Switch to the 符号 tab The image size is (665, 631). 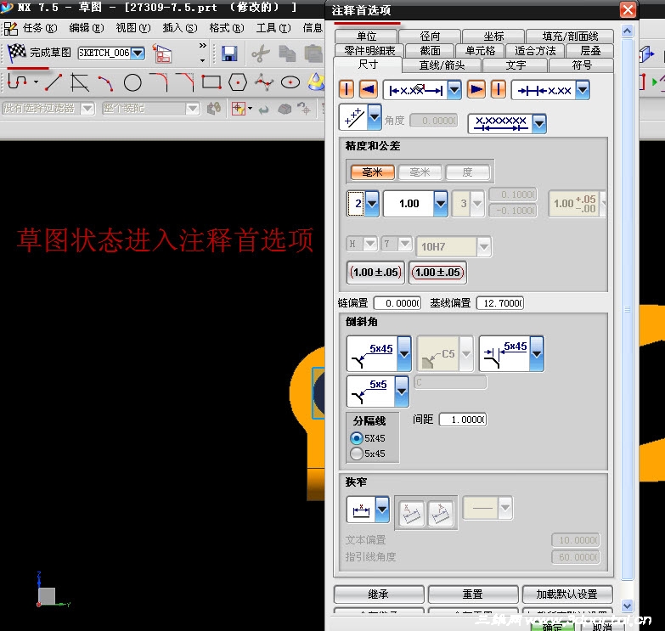(581, 65)
